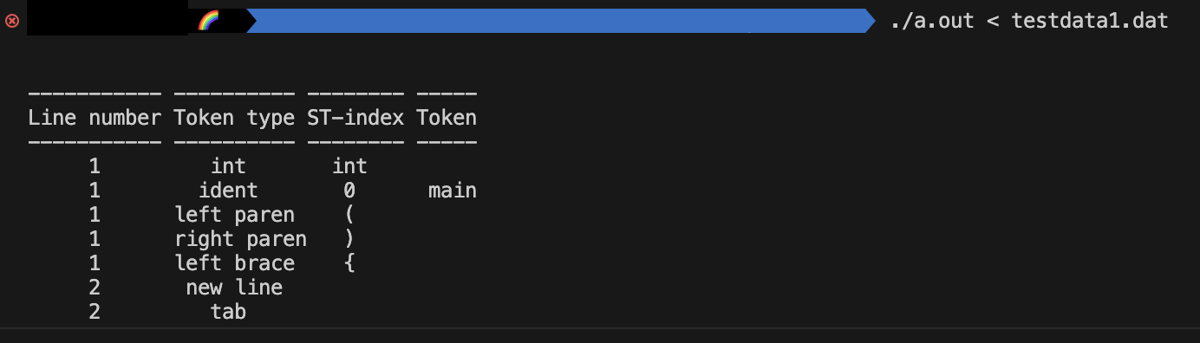Select the main token text
Image resolution: width=1200 pixels, height=343 pixels.
(453, 191)
